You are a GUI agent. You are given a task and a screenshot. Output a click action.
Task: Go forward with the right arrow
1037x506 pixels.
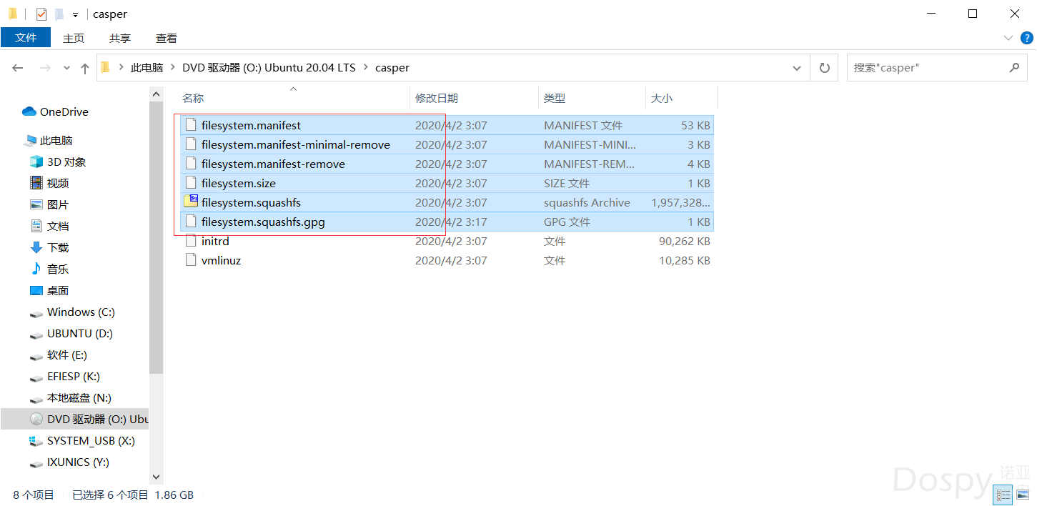tap(45, 68)
